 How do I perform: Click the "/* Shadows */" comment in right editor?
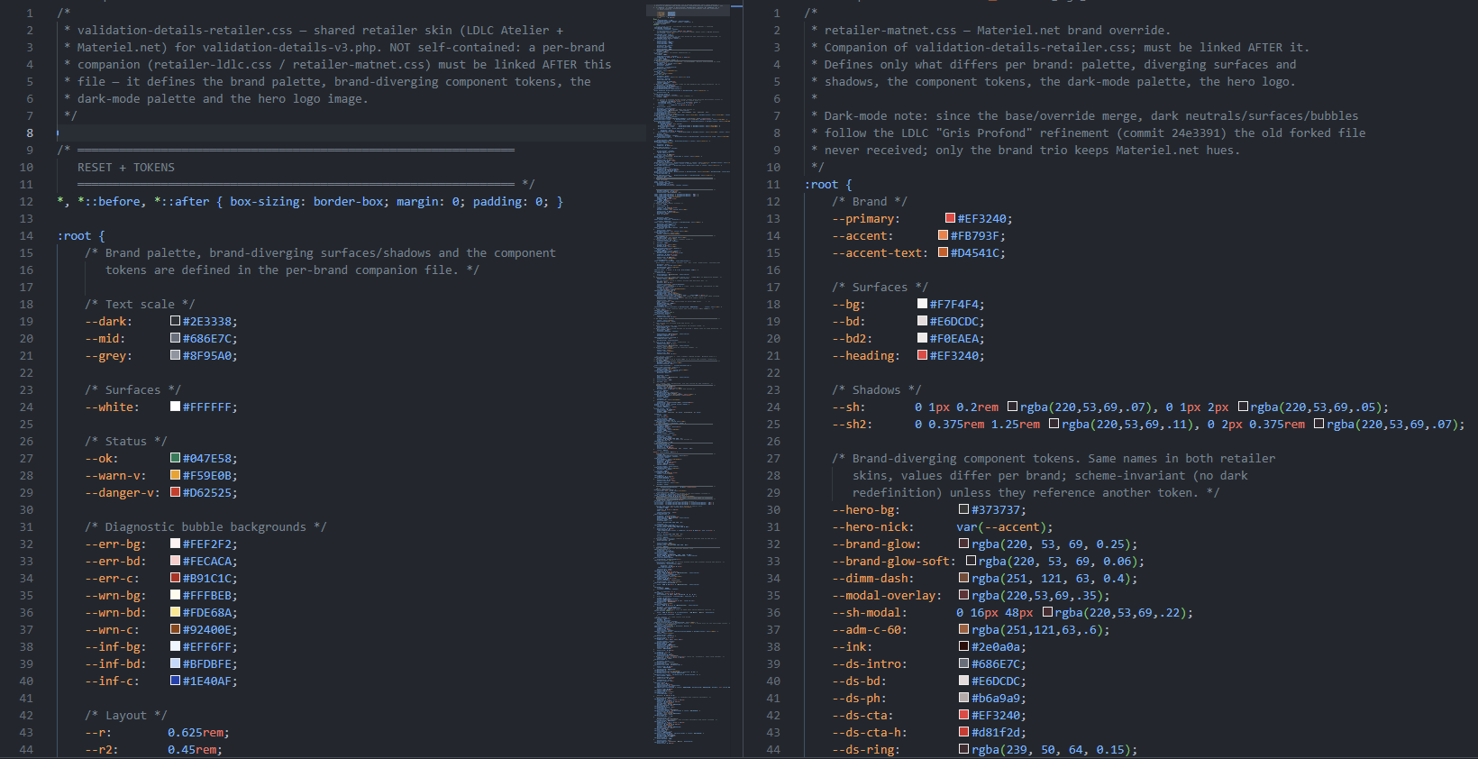click(877, 389)
